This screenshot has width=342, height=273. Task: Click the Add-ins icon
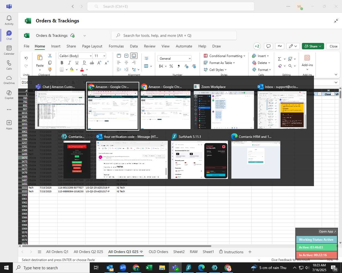tap(307, 58)
